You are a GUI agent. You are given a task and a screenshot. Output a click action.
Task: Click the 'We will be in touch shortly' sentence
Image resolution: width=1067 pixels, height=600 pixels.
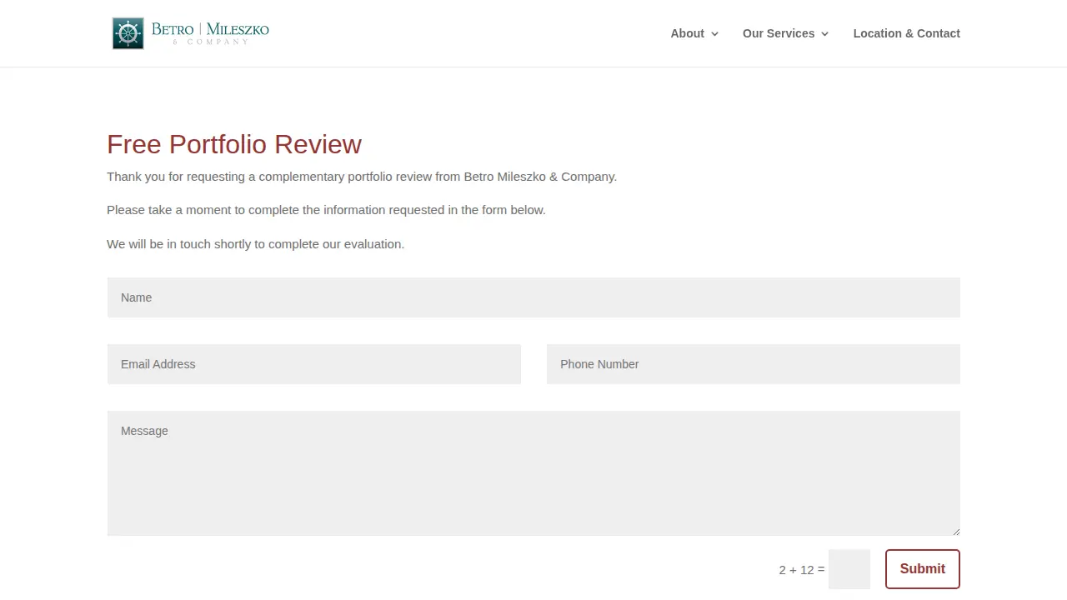(x=255, y=244)
